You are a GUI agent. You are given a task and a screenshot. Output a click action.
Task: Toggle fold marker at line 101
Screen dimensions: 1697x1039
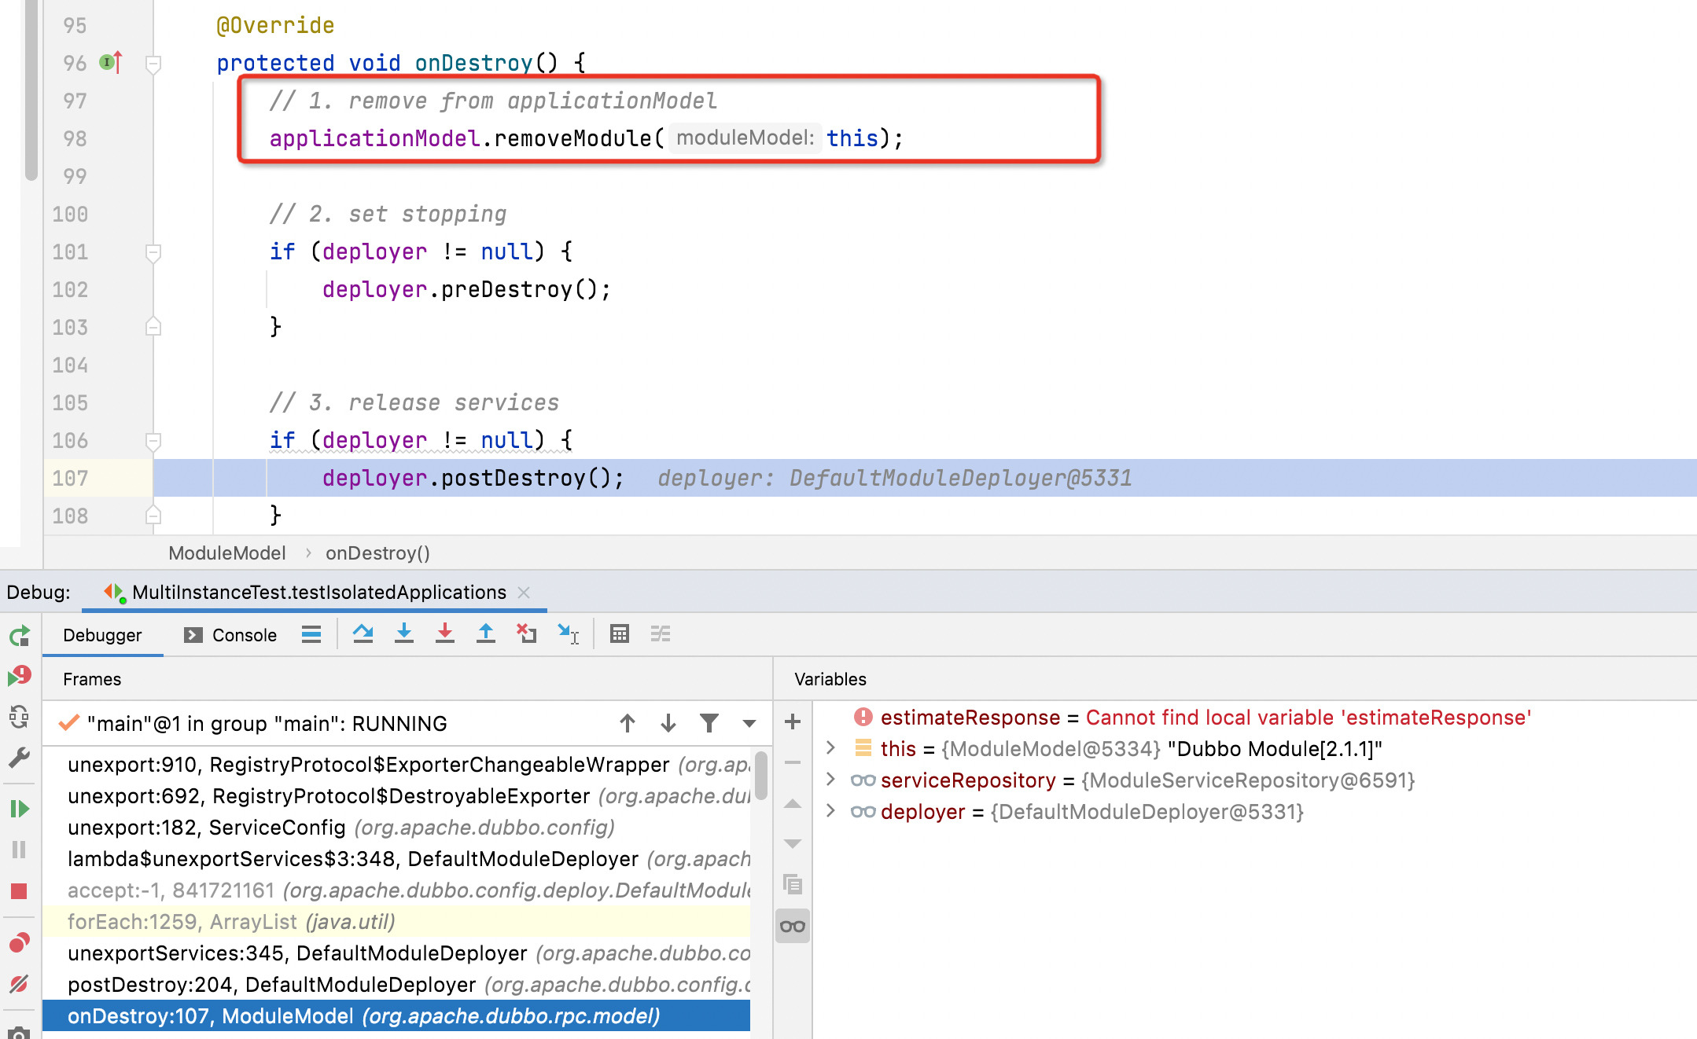[153, 252]
